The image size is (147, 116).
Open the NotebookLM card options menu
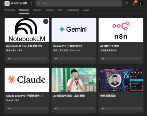pos(46,21)
